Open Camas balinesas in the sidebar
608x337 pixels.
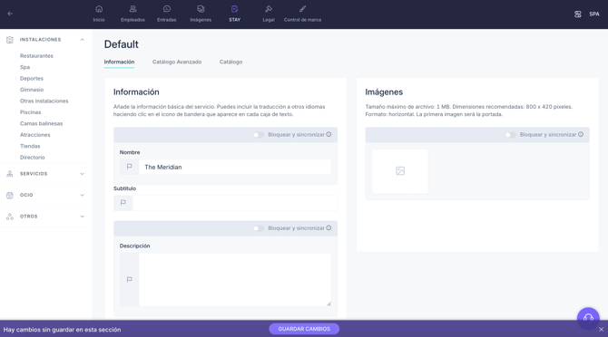(x=41, y=123)
